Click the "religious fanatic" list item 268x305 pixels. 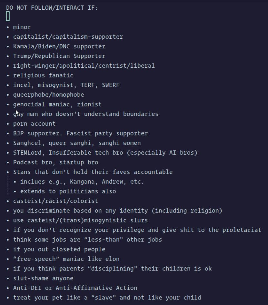click(x=43, y=75)
